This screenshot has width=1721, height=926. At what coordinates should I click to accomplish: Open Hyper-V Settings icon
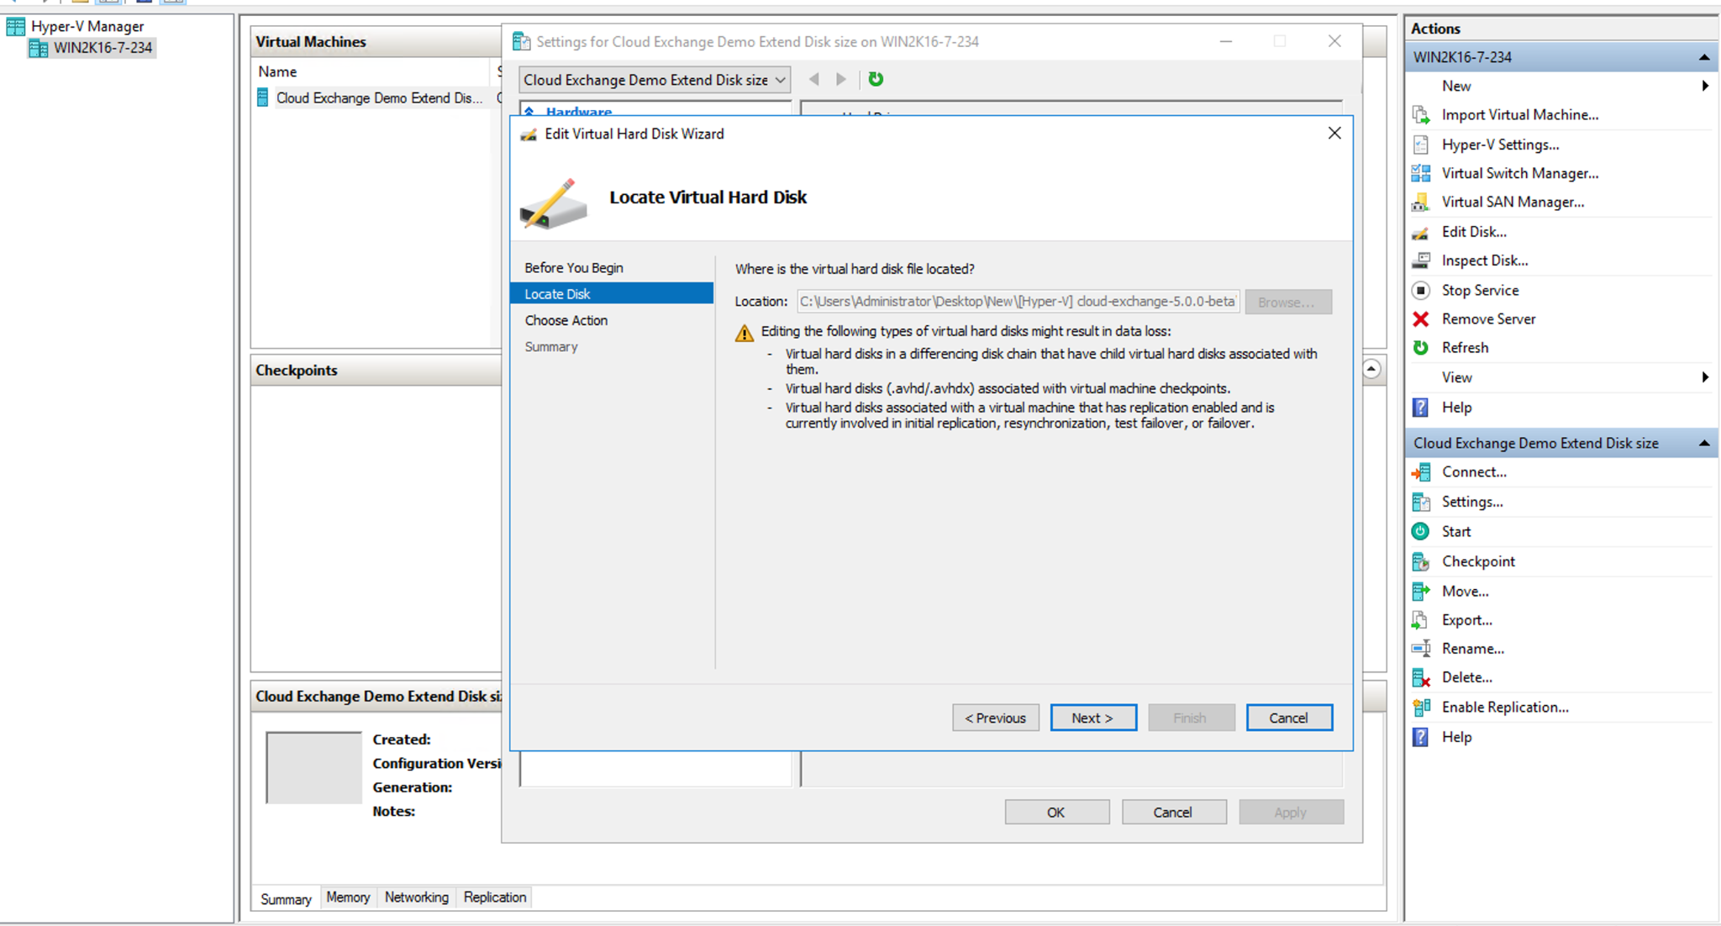pyautogui.click(x=1421, y=145)
